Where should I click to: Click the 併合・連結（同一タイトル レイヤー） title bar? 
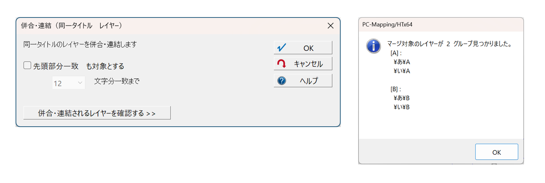(155, 26)
